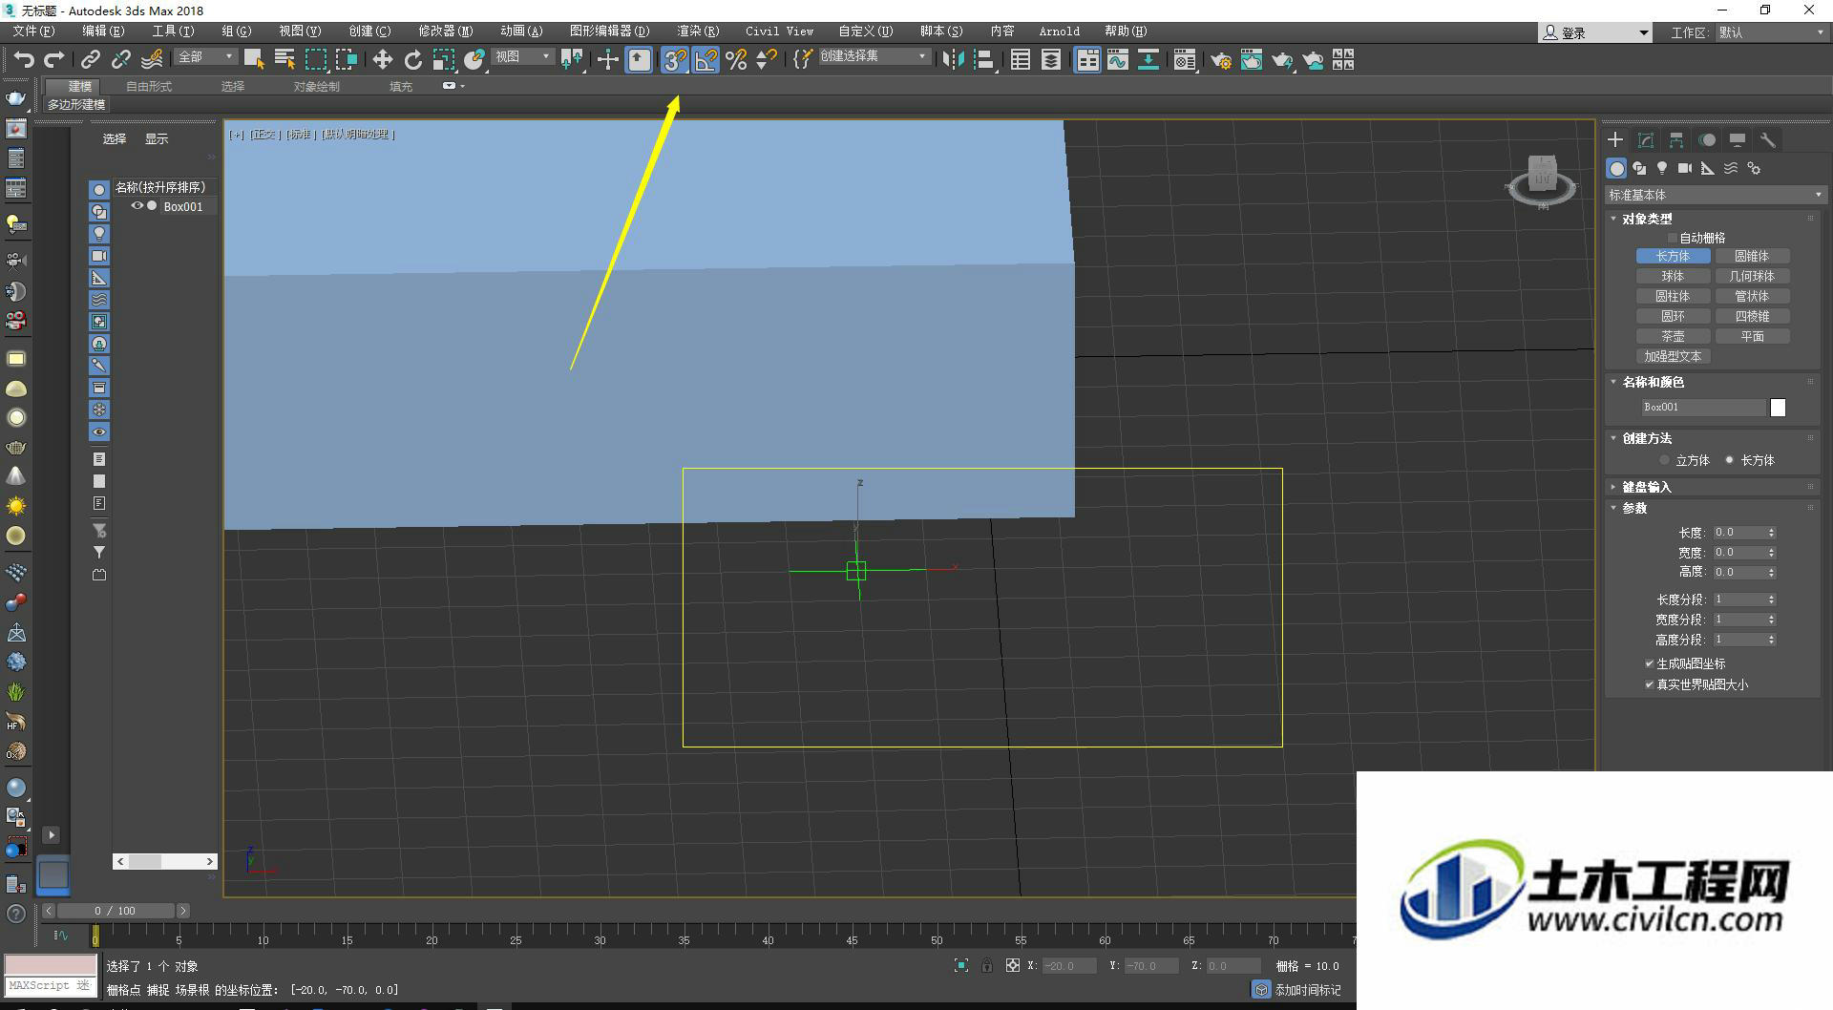Switch to the Hierarchy panel tab

(x=1676, y=140)
